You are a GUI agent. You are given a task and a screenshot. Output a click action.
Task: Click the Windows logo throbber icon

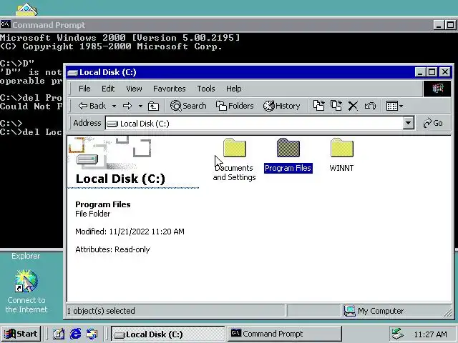(437, 89)
